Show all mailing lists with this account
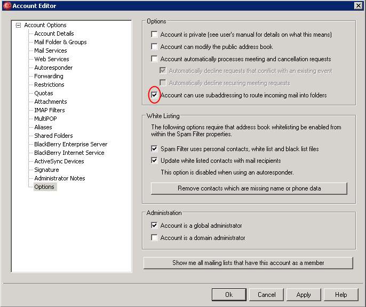The image size is (366, 307). pyautogui.click(x=248, y=263)
